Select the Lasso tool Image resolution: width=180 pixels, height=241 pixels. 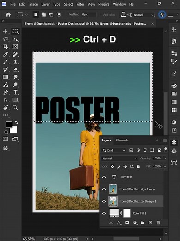tap(6, 39)
